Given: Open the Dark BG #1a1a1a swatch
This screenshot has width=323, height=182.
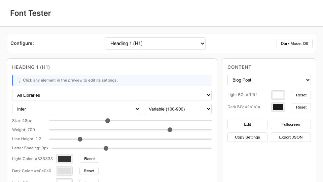Looking at the screenshot, I should point(278,107).
